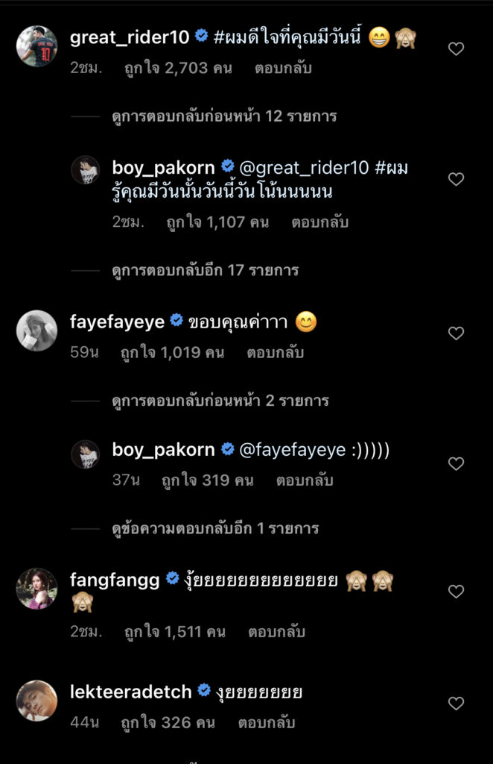Open fayefayeye's profile avatar
The height and width of the screenshot is (764, 493).
[36, 331]
